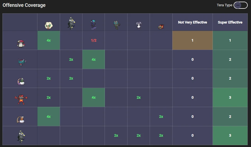Select the orange Landorus row sprite
This screenshot has width=251, height=147.
(21, 120)
